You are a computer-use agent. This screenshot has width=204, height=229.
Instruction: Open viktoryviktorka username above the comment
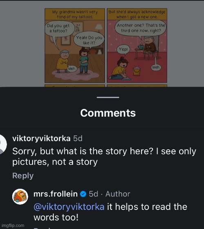pos(41,138)
